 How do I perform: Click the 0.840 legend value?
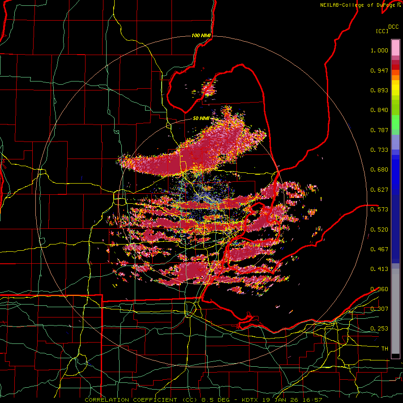click(379, 110)
